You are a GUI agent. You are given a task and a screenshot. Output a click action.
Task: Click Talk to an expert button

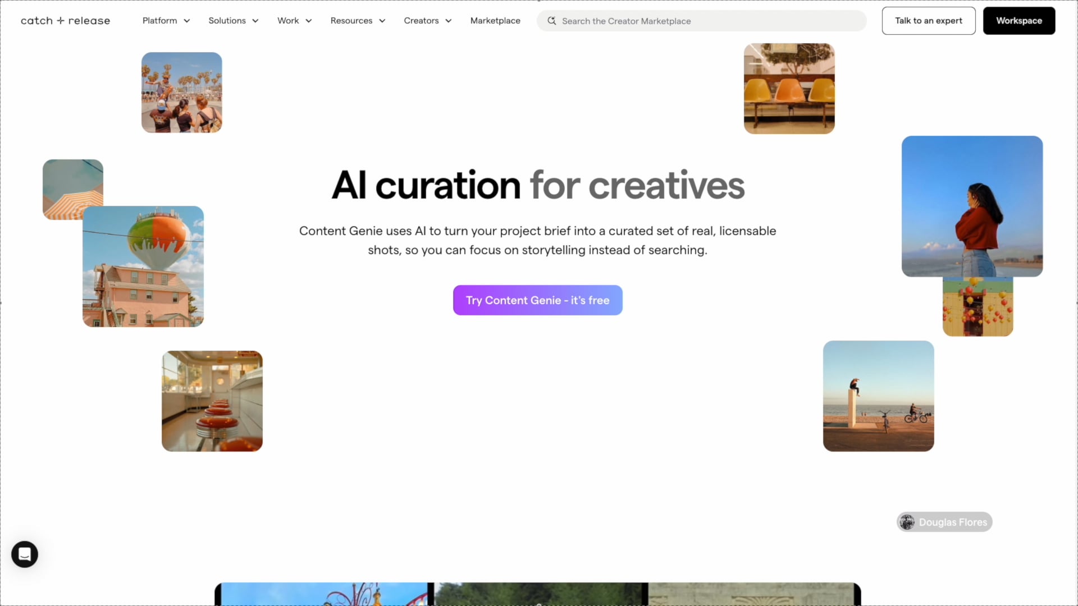point(928,21)
